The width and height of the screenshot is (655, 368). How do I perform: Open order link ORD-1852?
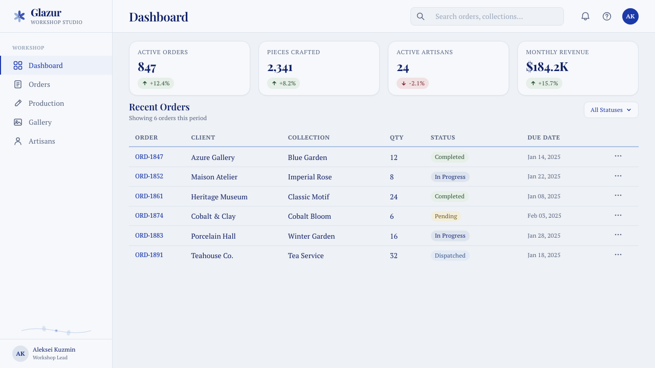click(x=149, y=176)
